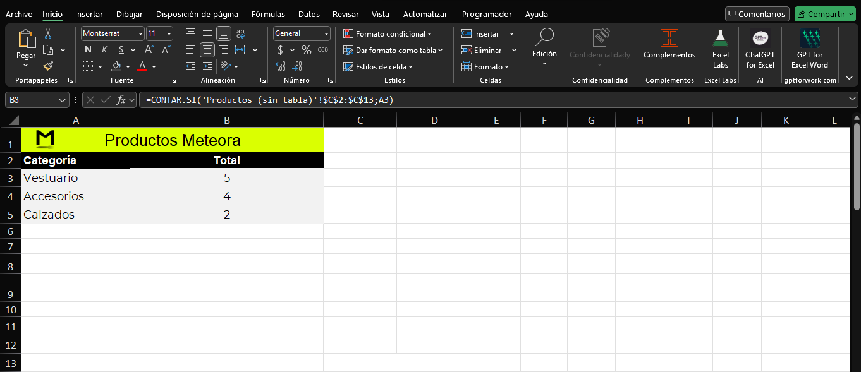
Task: Switch to the Disposición de página tab
Action: click(x=197, y=14)
